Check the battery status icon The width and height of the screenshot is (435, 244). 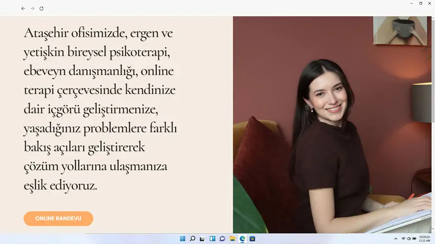pos(414,239)
